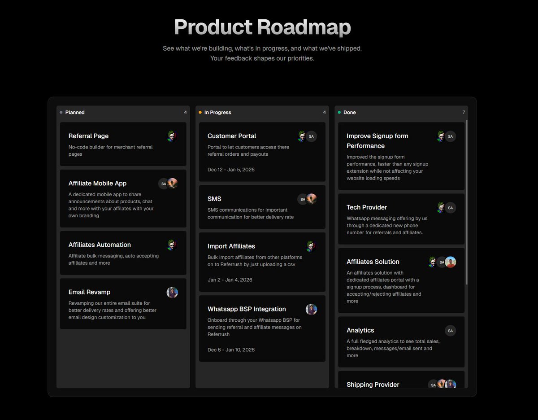Click the joker avatar on Import Affiliates card

point(311,246)
